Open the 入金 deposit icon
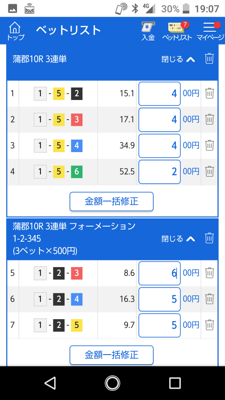This screenshot has width=225, height=400. [148, 31]
